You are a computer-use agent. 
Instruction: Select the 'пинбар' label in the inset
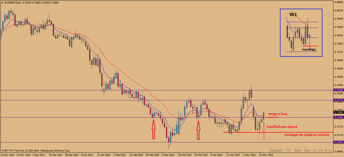coord(309,50)
